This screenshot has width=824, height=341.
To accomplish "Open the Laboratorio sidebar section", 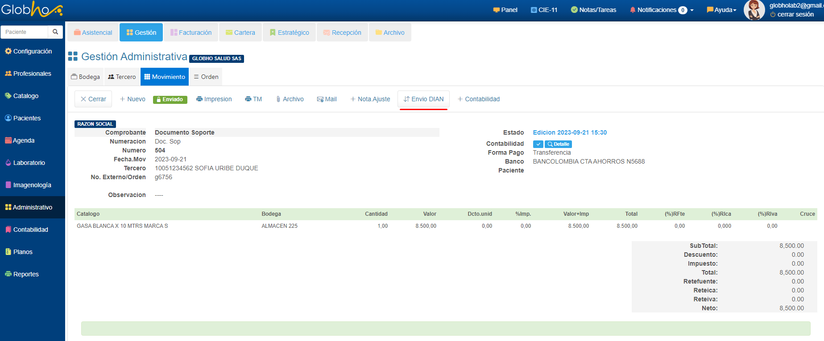I will pos(29,163).
